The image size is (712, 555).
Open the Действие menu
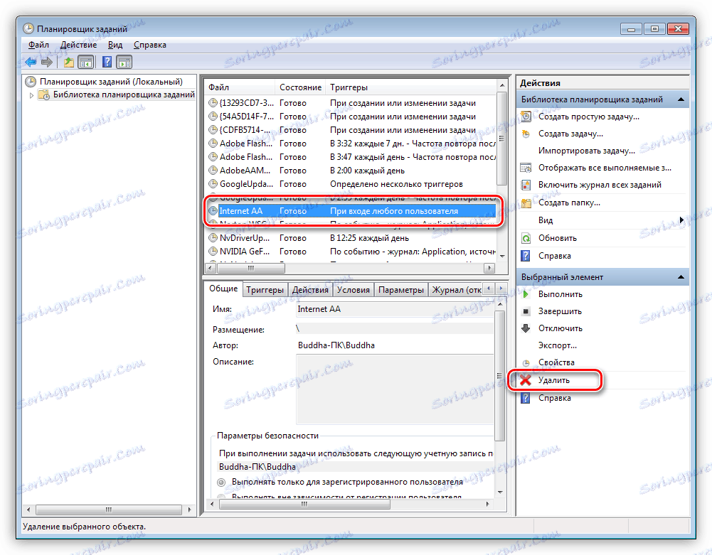click(78, 45)
